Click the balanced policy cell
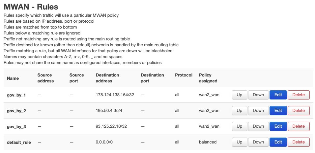The image size is (315, 153). point(208,142)
